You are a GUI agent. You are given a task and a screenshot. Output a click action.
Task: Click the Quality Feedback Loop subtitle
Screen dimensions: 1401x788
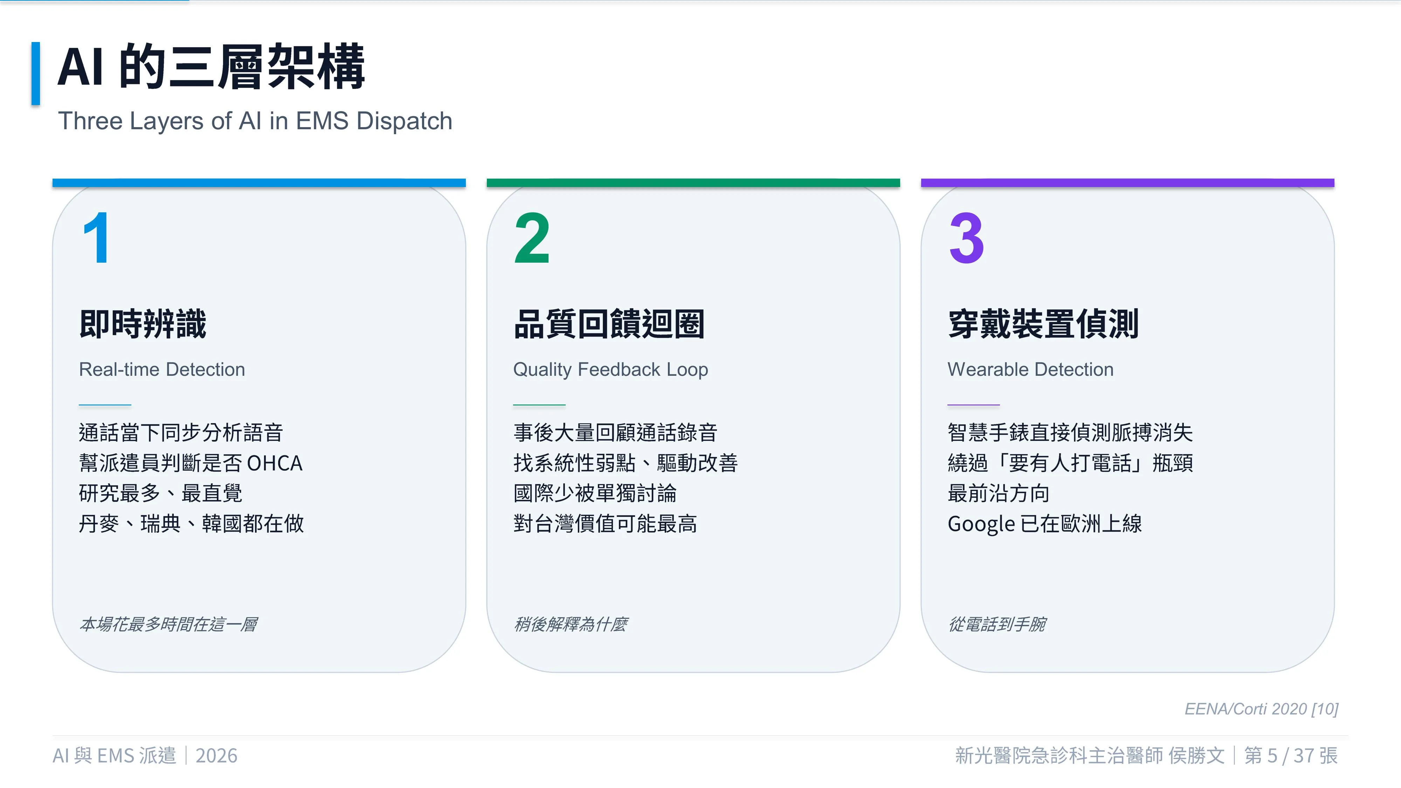611,369
